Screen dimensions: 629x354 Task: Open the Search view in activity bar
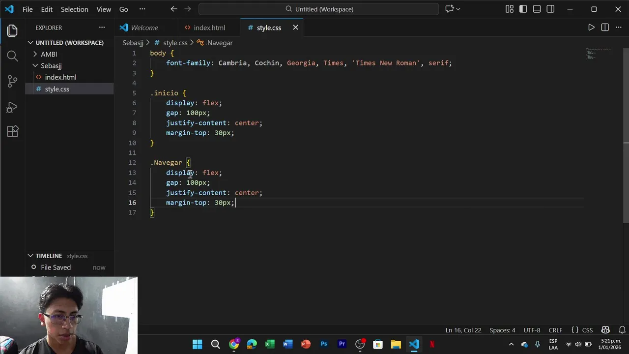click(x=12, y=56)
